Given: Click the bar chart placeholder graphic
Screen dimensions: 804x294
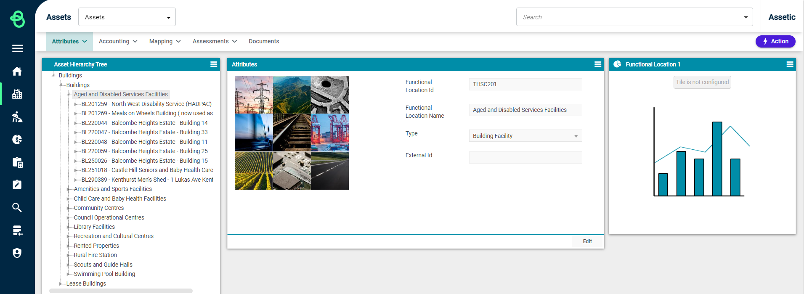Looking at the screenshot, I should click(702, 152).
